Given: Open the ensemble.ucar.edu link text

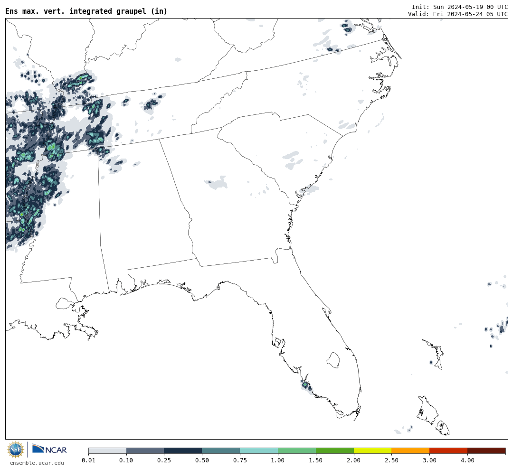Looking at the screenshot, I should (37, 463).
